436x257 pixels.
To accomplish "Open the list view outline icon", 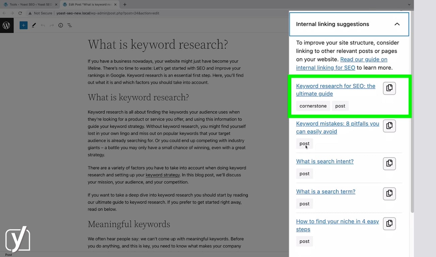I will point(70,25).
